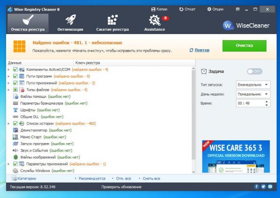Click the Общие DLL icon
The image size is (280, 198).
pos(15,117)
